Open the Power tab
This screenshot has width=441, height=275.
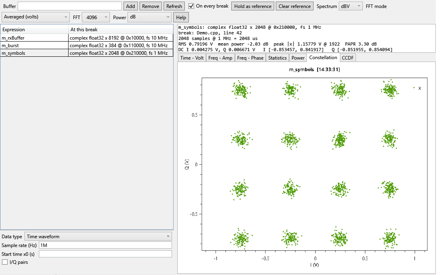[x=298, y=58]
